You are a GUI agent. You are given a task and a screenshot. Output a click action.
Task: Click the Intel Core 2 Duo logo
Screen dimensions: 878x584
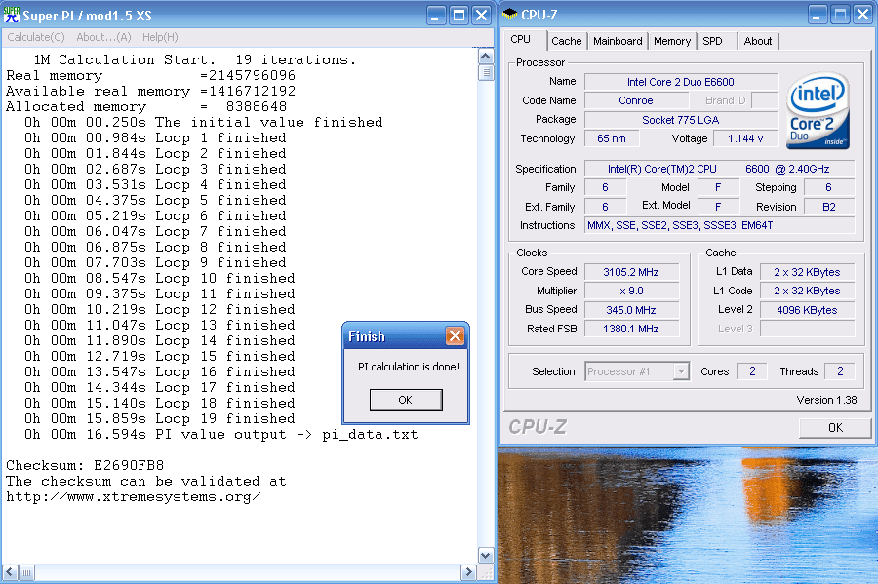[x=818, y=111]
